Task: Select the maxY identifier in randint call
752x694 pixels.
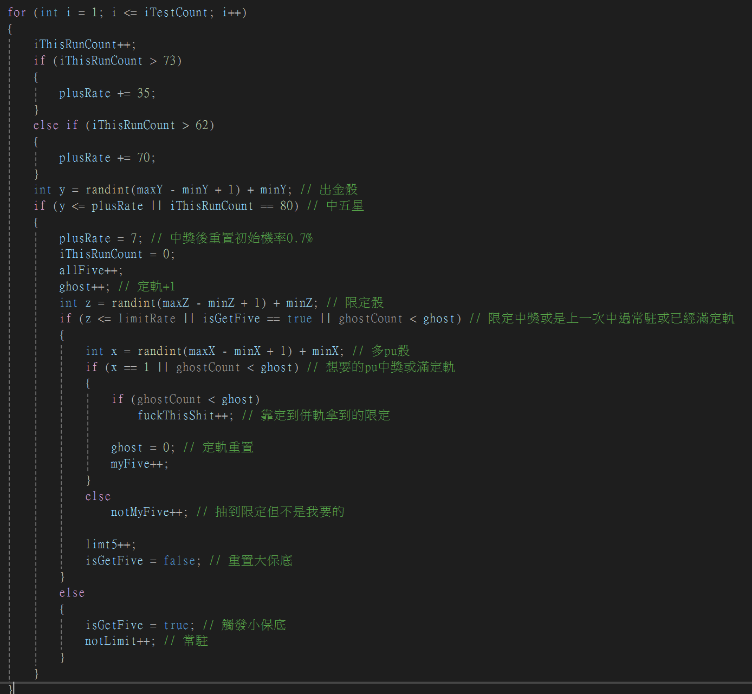Action: (x=150, y=190)
